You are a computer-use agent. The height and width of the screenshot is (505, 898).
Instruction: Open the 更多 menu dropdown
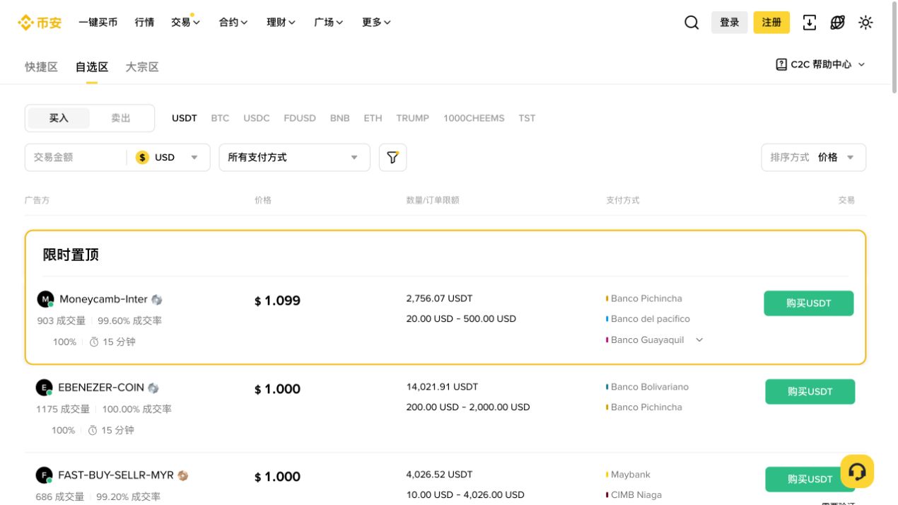pyautogui.click(x=376, y=23)
